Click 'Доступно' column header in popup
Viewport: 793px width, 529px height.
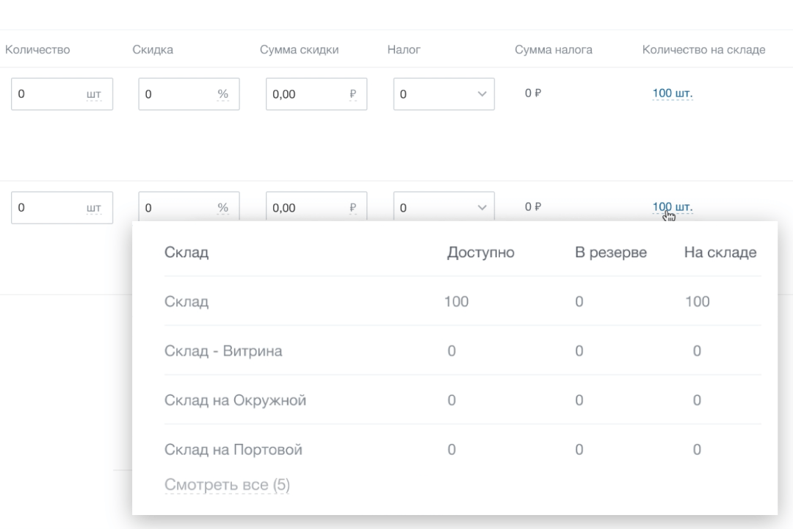tap(480, 253)
